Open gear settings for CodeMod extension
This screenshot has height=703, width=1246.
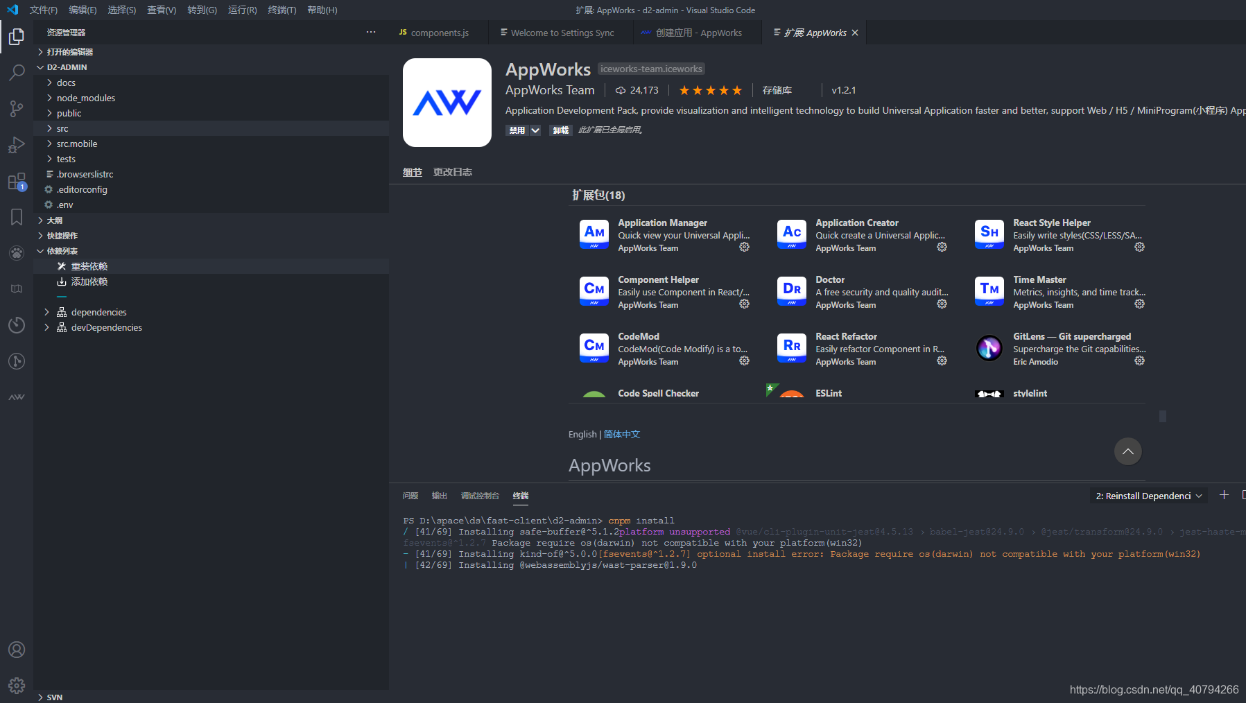coord(744,361)
